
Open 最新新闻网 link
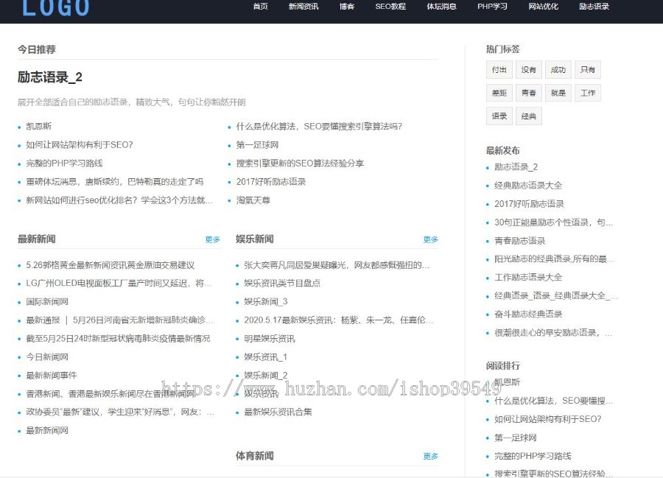47,431
